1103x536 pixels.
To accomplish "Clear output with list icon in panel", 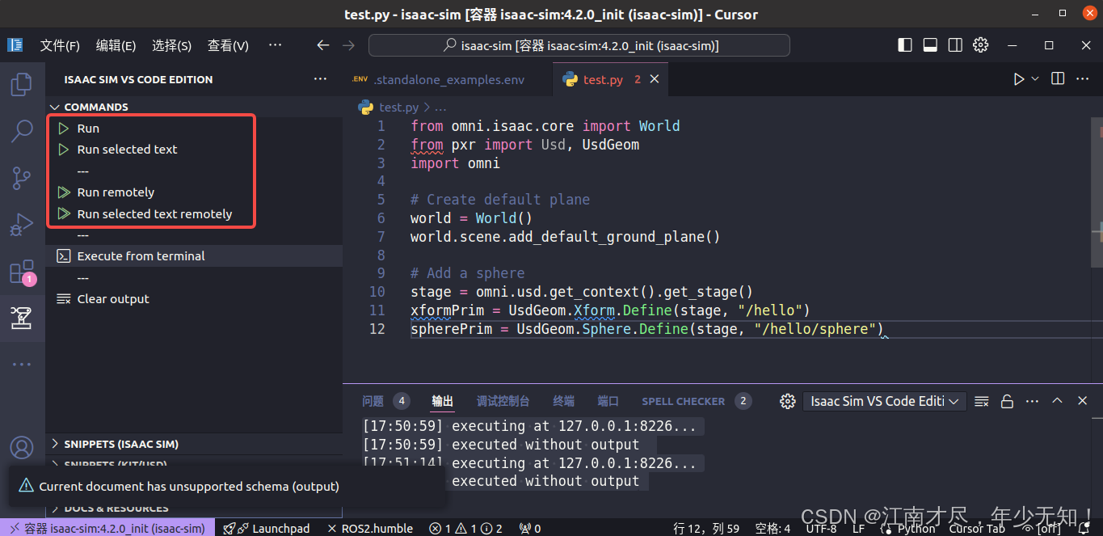I will pyautogui.click(x=982, y=401).
